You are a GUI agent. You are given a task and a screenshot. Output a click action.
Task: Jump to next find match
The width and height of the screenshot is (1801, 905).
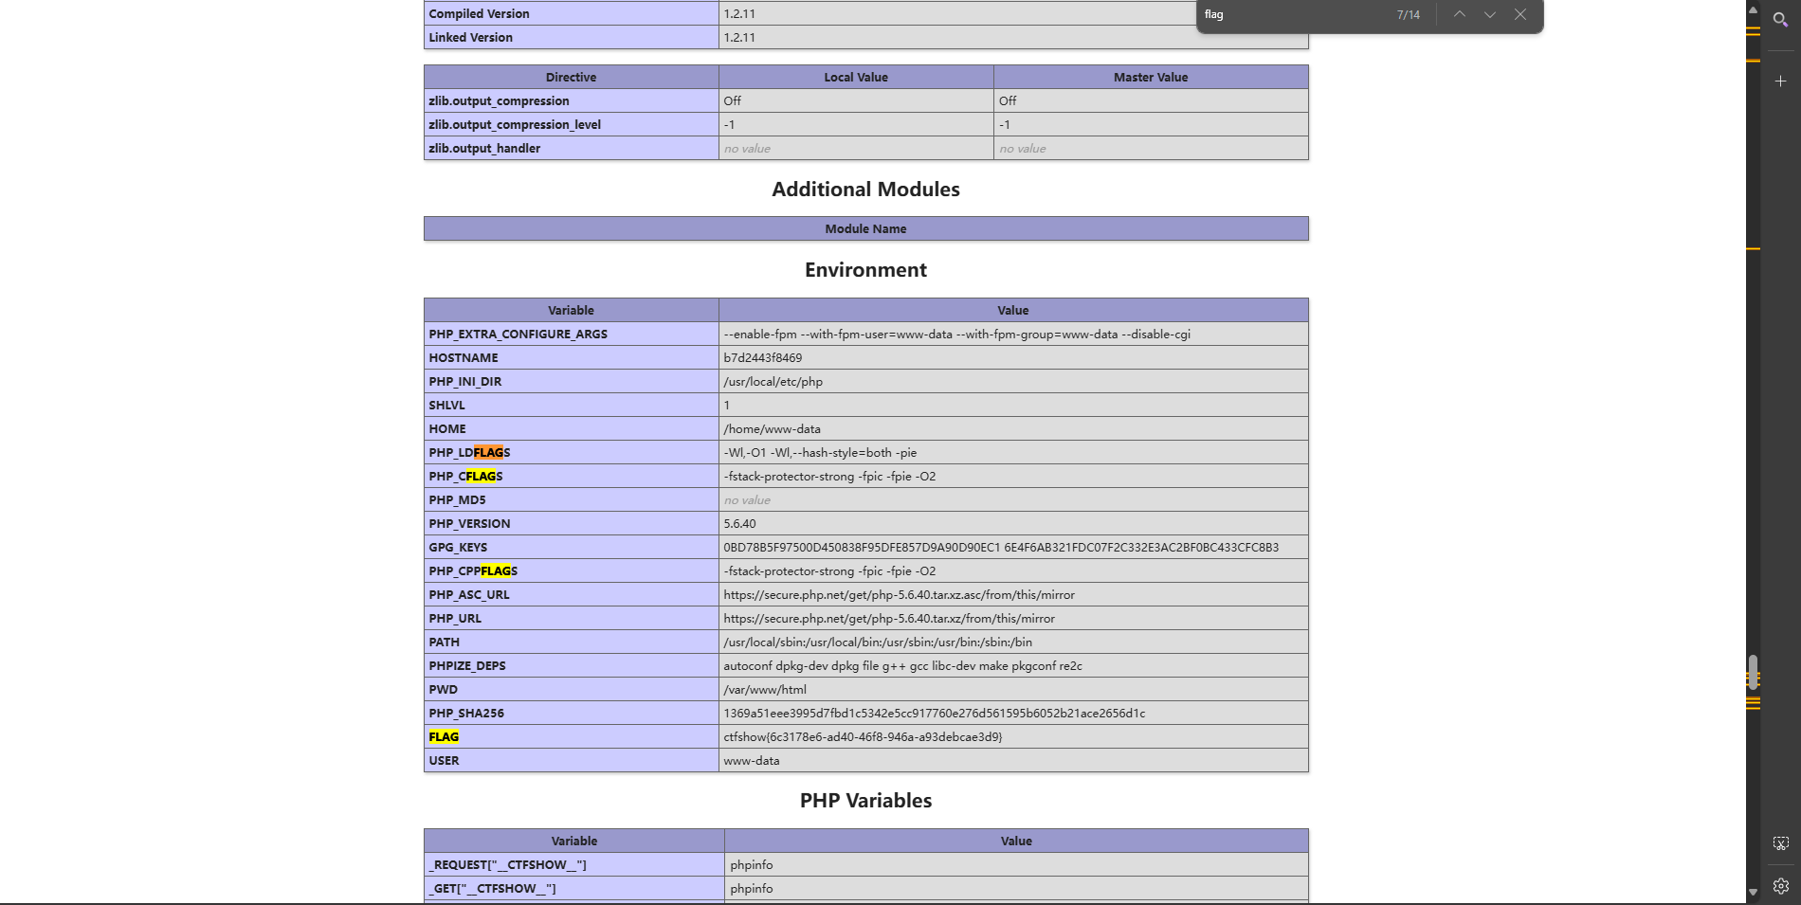click(1489, 14)
